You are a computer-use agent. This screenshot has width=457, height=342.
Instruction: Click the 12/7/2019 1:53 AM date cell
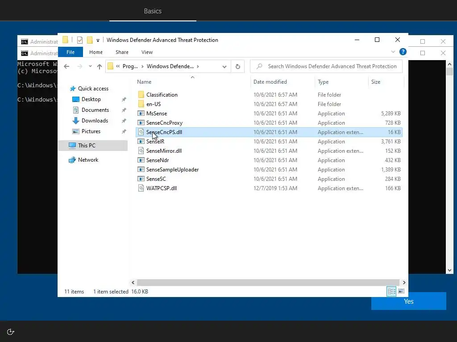(275, 188)
